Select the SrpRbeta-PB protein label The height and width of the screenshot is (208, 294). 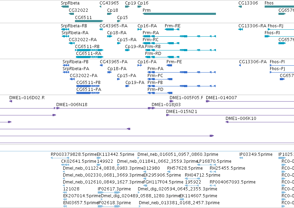[x=75, y=62]
